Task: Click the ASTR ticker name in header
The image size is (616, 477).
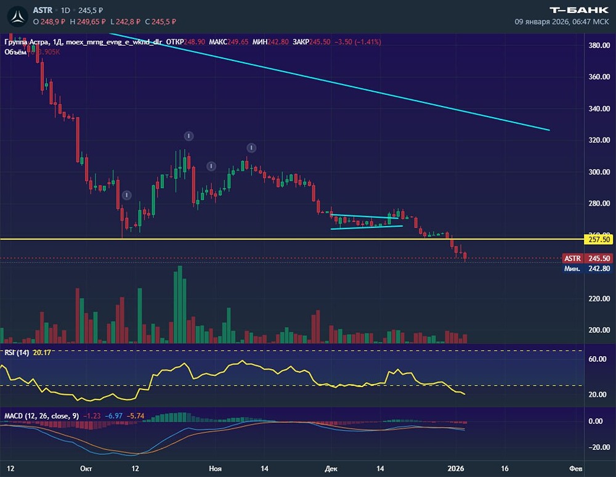Action: click(43, 10)
